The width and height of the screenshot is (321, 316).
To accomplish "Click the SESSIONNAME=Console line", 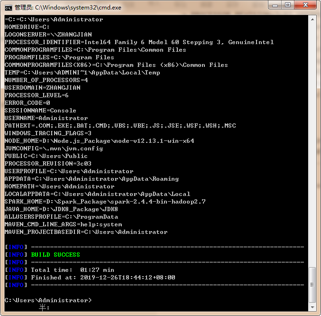I will click(40, 111).
